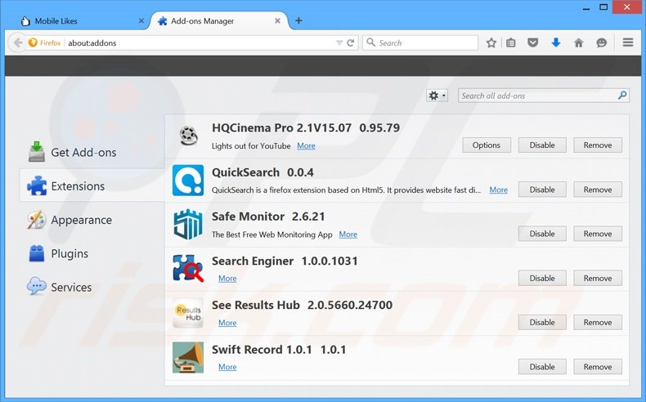Remove the HQCinema Pro extension

(x=598, y=145)
